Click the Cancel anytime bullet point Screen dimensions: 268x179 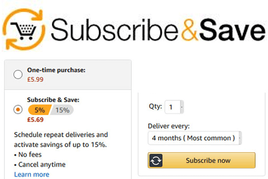pyautogui.click(x=39, y=164)
